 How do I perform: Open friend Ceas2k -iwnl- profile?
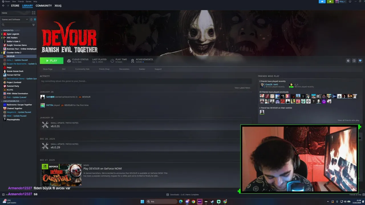coord(271,85)
